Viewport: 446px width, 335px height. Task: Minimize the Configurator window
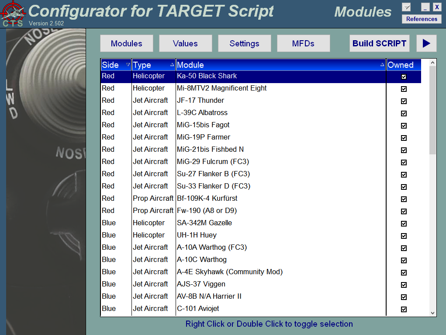pos(425,7)
